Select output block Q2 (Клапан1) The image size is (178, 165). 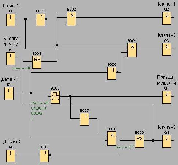pyautogui.click(x=167, y=18)
